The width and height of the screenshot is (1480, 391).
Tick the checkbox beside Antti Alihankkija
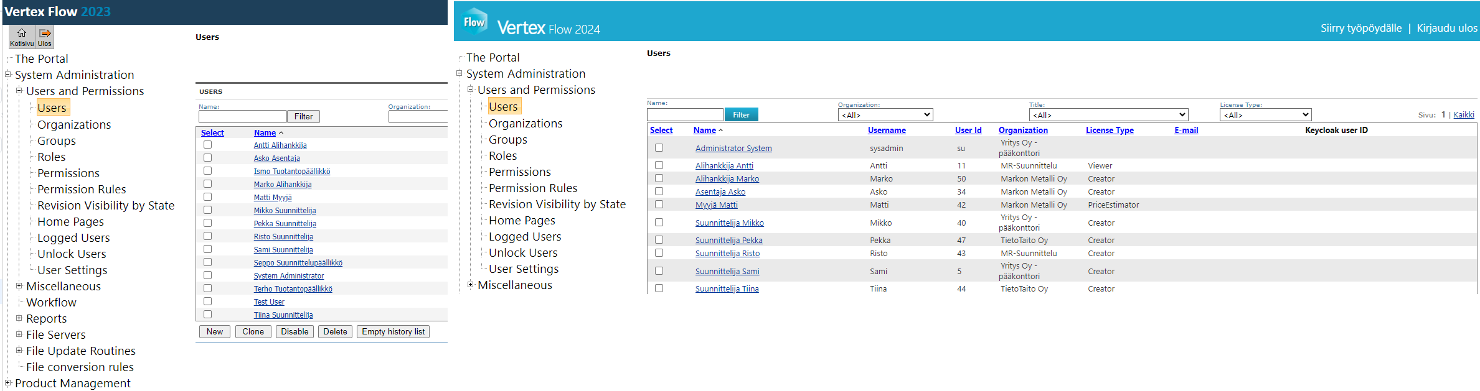pos(208,145)
